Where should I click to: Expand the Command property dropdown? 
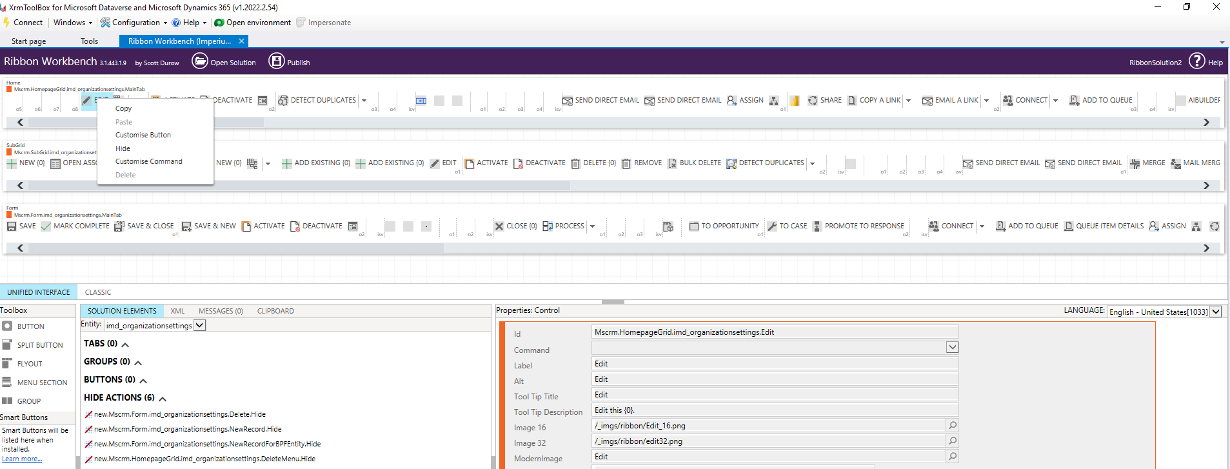952,347
